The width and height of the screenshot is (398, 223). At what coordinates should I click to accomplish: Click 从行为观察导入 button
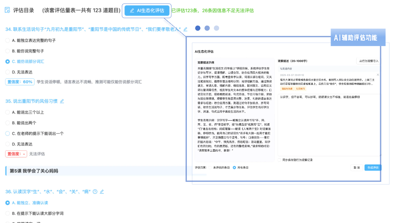369,61
